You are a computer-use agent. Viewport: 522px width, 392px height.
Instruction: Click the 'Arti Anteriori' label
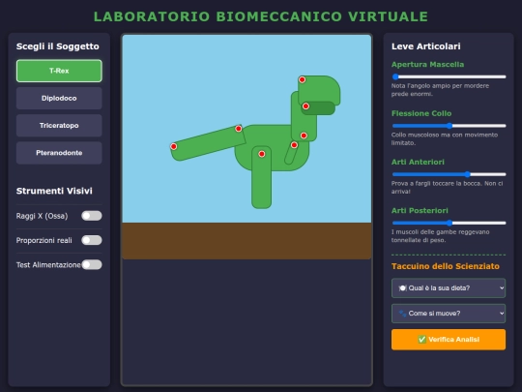pos(418,162)
